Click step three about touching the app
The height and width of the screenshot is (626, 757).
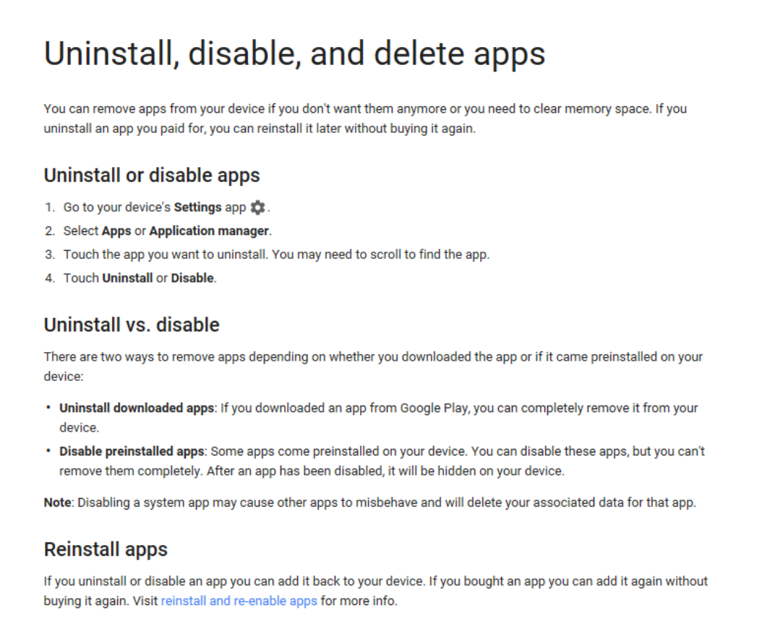coord(276,255)
